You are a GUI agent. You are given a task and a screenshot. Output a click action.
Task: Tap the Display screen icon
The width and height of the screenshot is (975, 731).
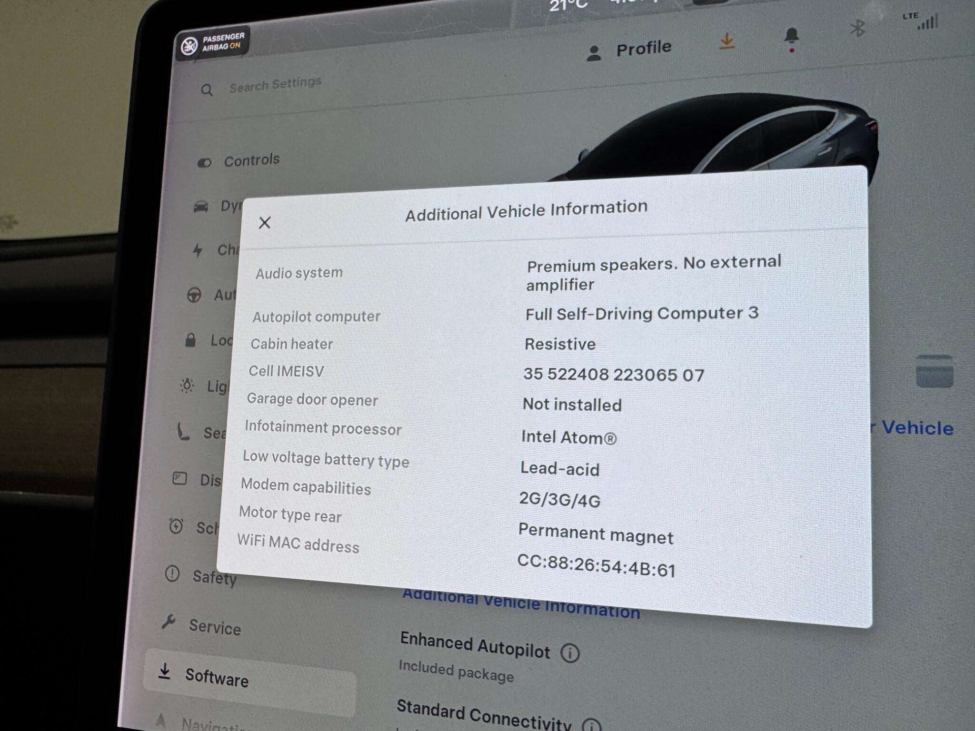point(179,478)
